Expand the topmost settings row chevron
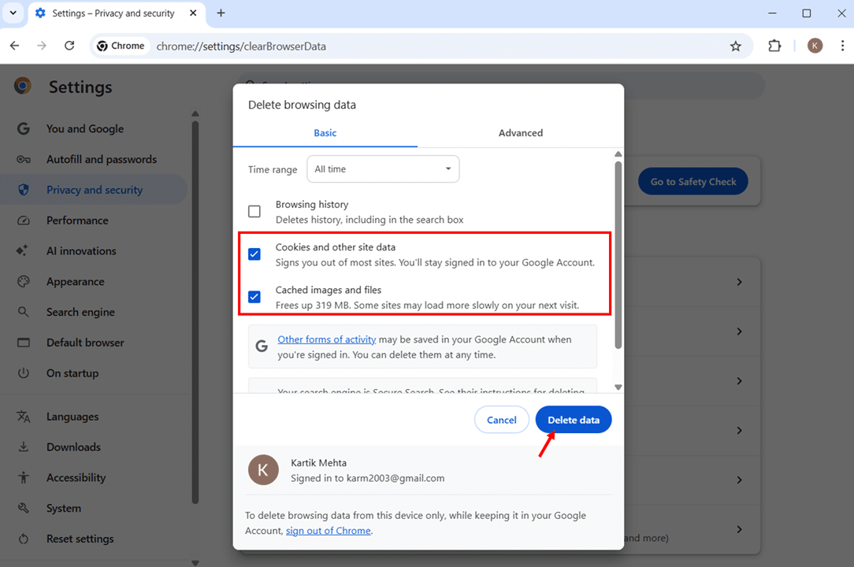Screen dimensions: 854x567 pos(738,281)
